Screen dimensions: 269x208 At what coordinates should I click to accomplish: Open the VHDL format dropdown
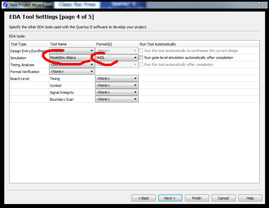coord(117,58)
